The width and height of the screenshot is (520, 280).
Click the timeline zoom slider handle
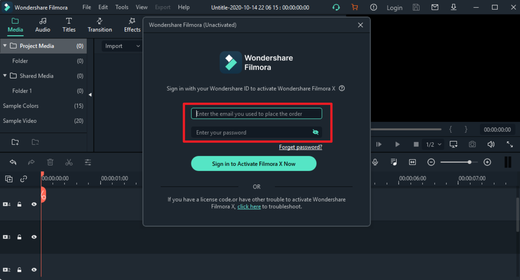tap(469, 162)
